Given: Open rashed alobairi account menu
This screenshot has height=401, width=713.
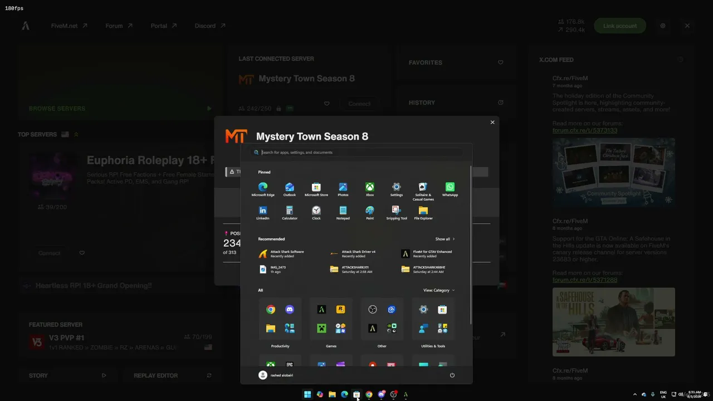Looking at the screenshot, I should pyautogui.click(x=276, y=375).
